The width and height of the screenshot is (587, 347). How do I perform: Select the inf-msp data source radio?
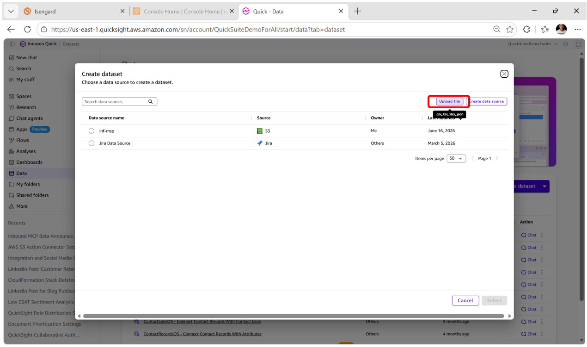pyautogui.click(x=92, y=131)
